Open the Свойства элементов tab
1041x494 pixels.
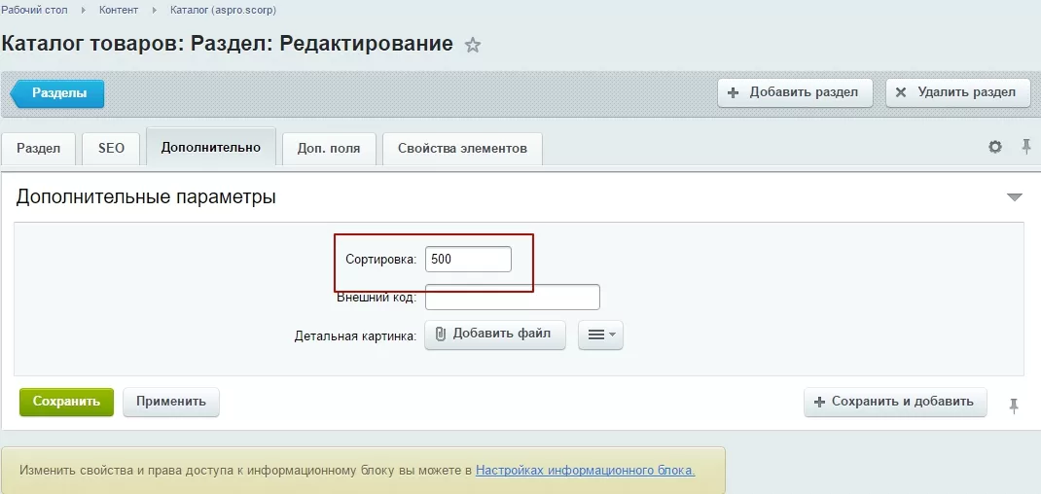(462, 148)
